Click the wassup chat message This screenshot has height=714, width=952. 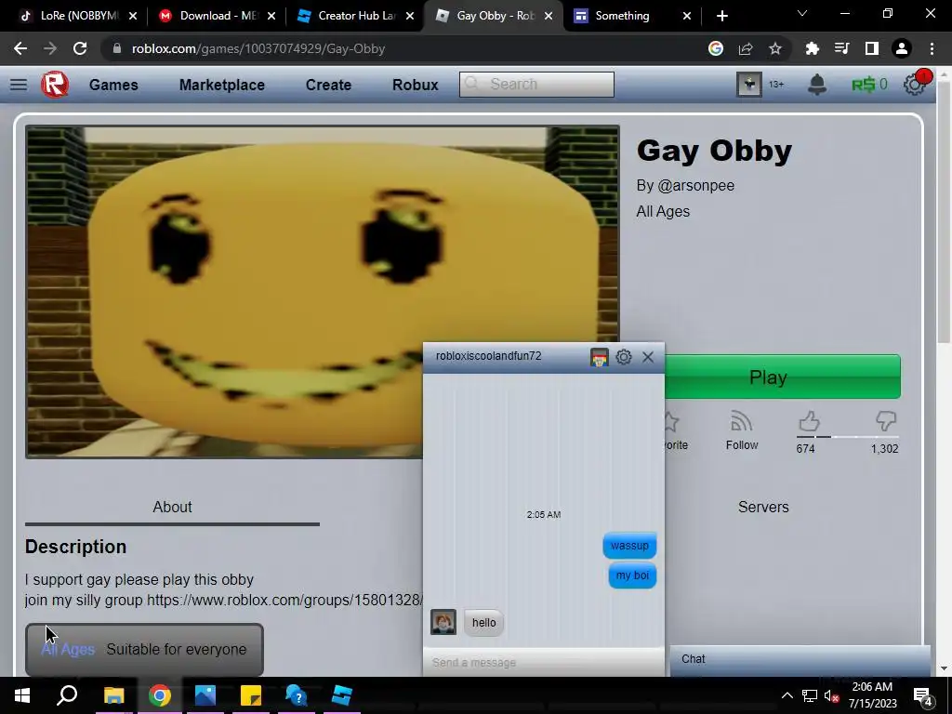[629, 545]
